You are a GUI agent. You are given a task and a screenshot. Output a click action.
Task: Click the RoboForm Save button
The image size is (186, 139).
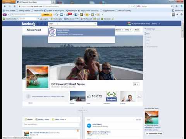(x=97, y=19)
